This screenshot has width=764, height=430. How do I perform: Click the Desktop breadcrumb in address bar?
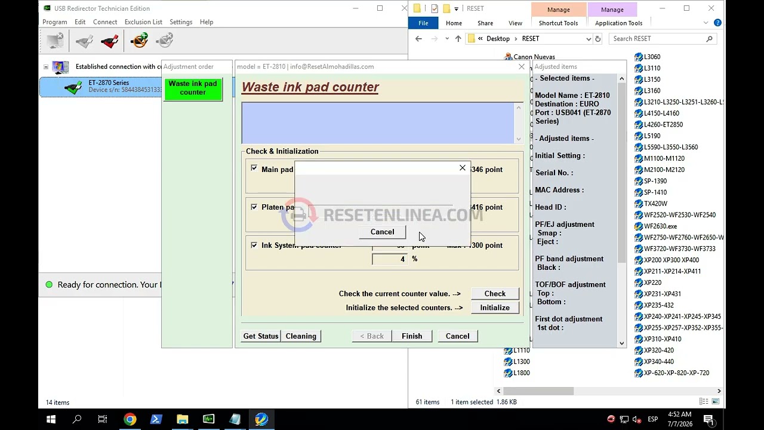click(498, 39)
